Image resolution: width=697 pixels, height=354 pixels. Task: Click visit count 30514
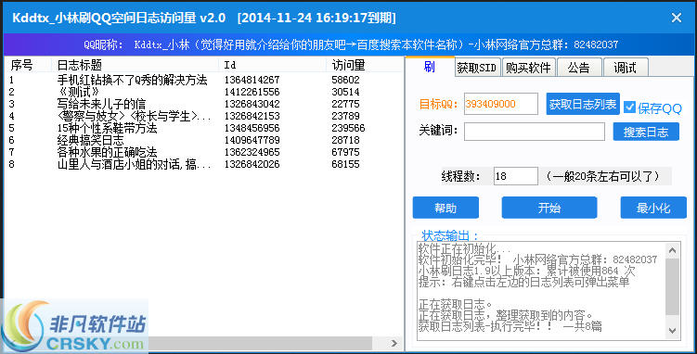[x=345, y=92]
